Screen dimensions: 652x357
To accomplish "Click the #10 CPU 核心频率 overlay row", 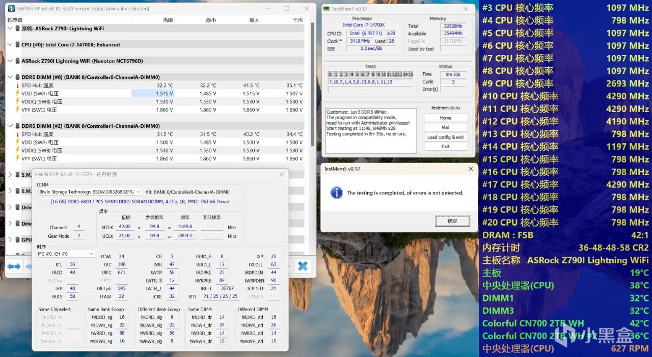I will (x=565, y=96).
